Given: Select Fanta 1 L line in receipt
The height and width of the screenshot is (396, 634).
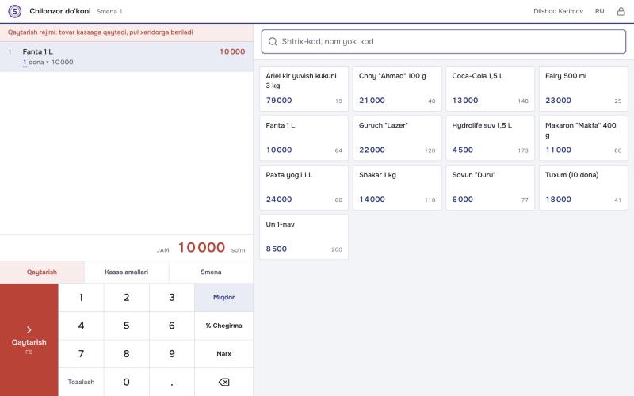Looking at the screenshot, I should pos(127,56).
